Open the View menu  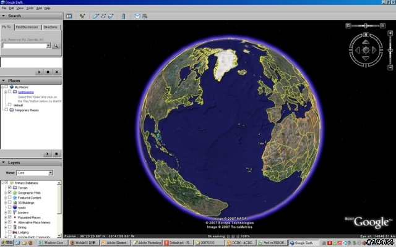[20, 8]
